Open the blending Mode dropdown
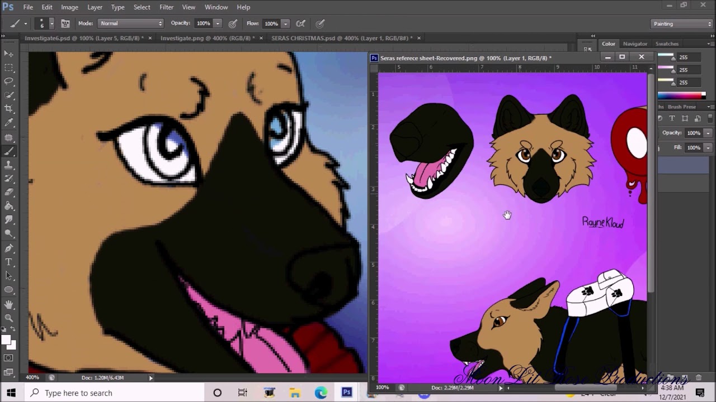The image size is (716, 402). [131, 23]
